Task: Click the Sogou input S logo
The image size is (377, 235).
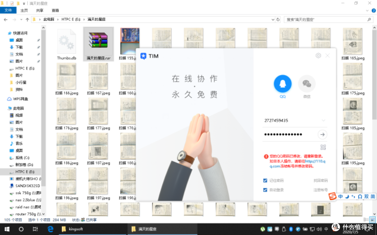Action: click(x=333, y=196)
